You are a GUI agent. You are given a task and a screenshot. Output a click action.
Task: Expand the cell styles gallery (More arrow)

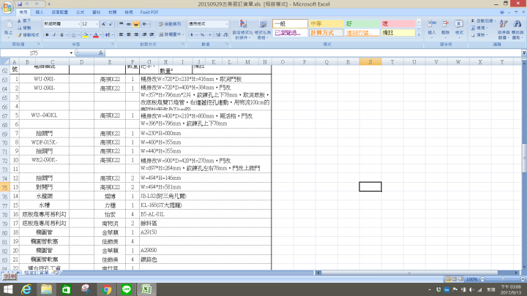[x=419, y=34]
